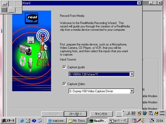166x124 pixels.
Task: Click the 'Input Source:' label
Action: point(68,59)
